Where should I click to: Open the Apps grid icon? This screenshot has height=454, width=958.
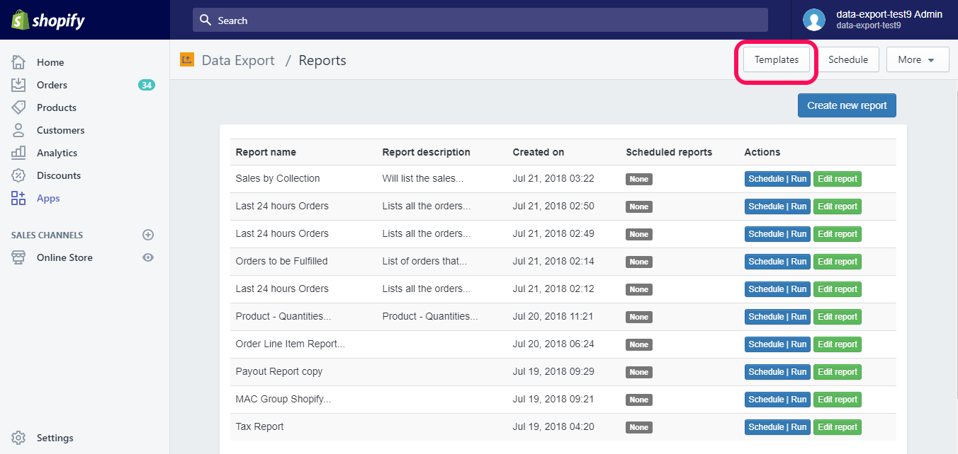[18, 198]
